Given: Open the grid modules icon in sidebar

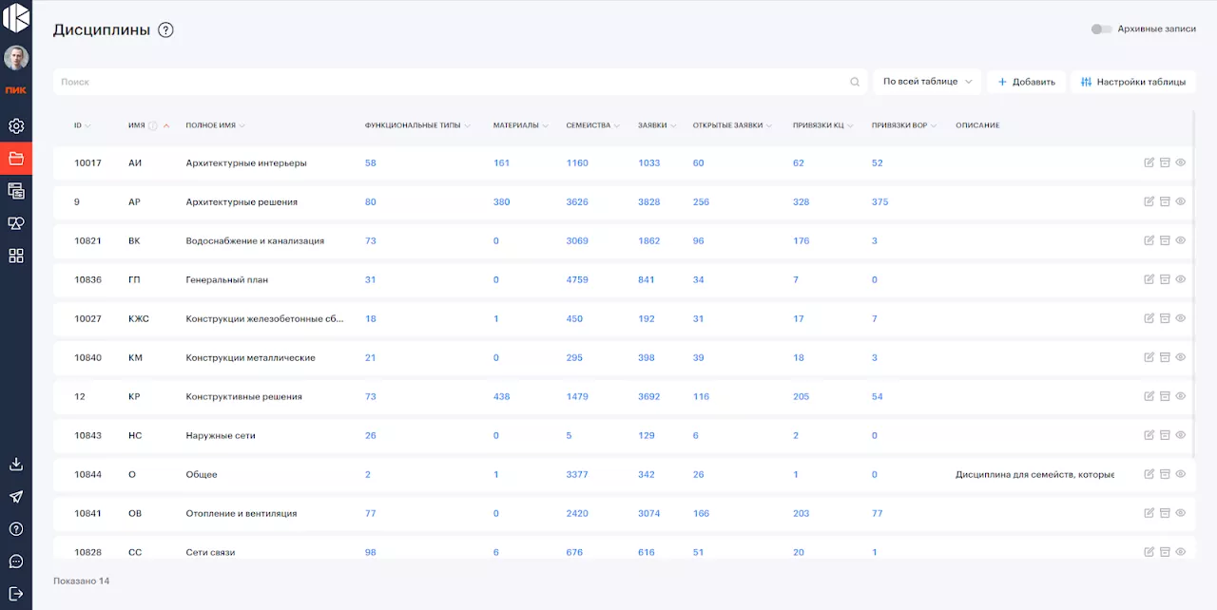Looking at the screenshot, I should [16, 256].
